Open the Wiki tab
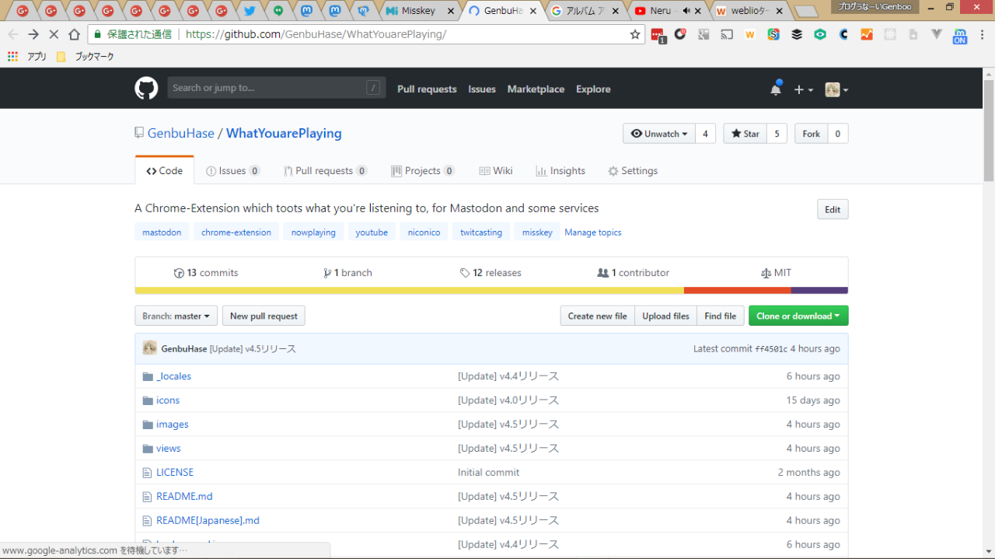The image size is (995, 559). pos(495,171)
